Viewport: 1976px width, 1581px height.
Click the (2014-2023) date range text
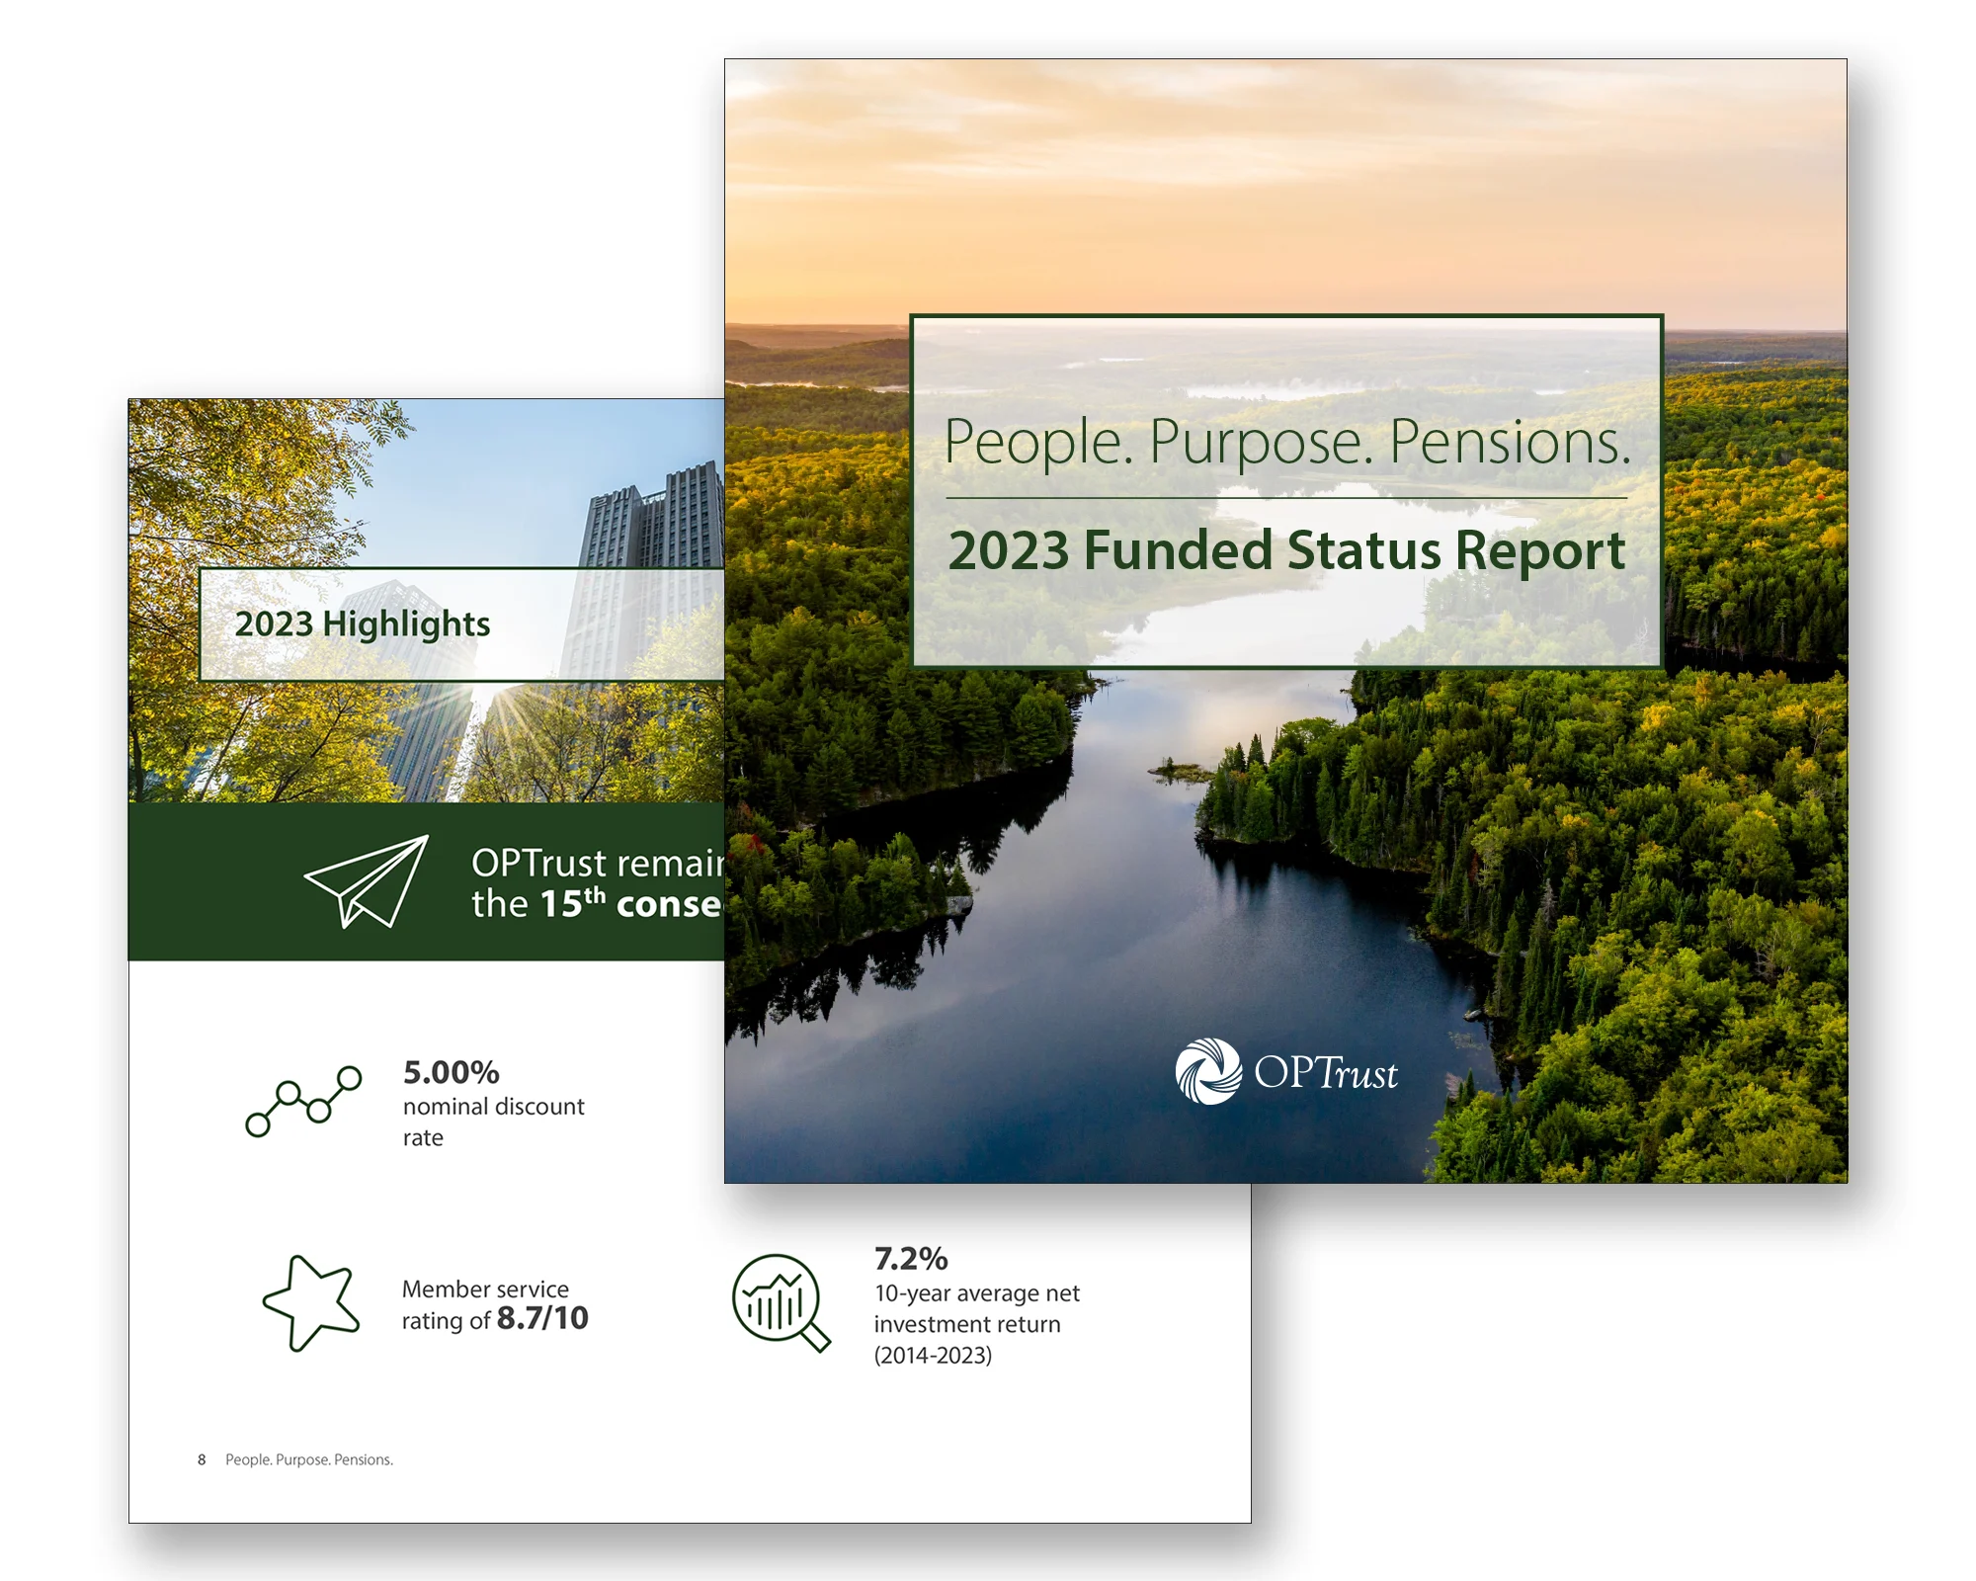tap(932, 1356)
